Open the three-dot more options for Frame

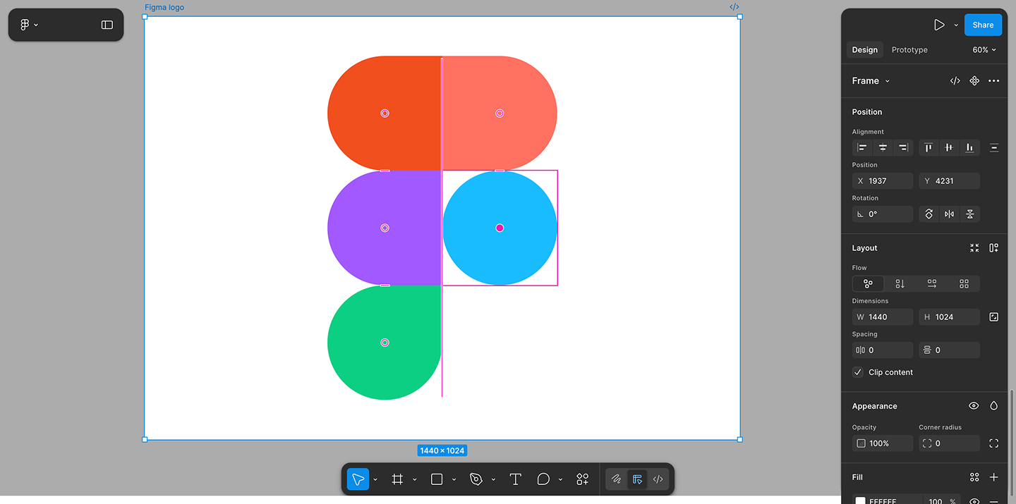(x=994, y=81)
